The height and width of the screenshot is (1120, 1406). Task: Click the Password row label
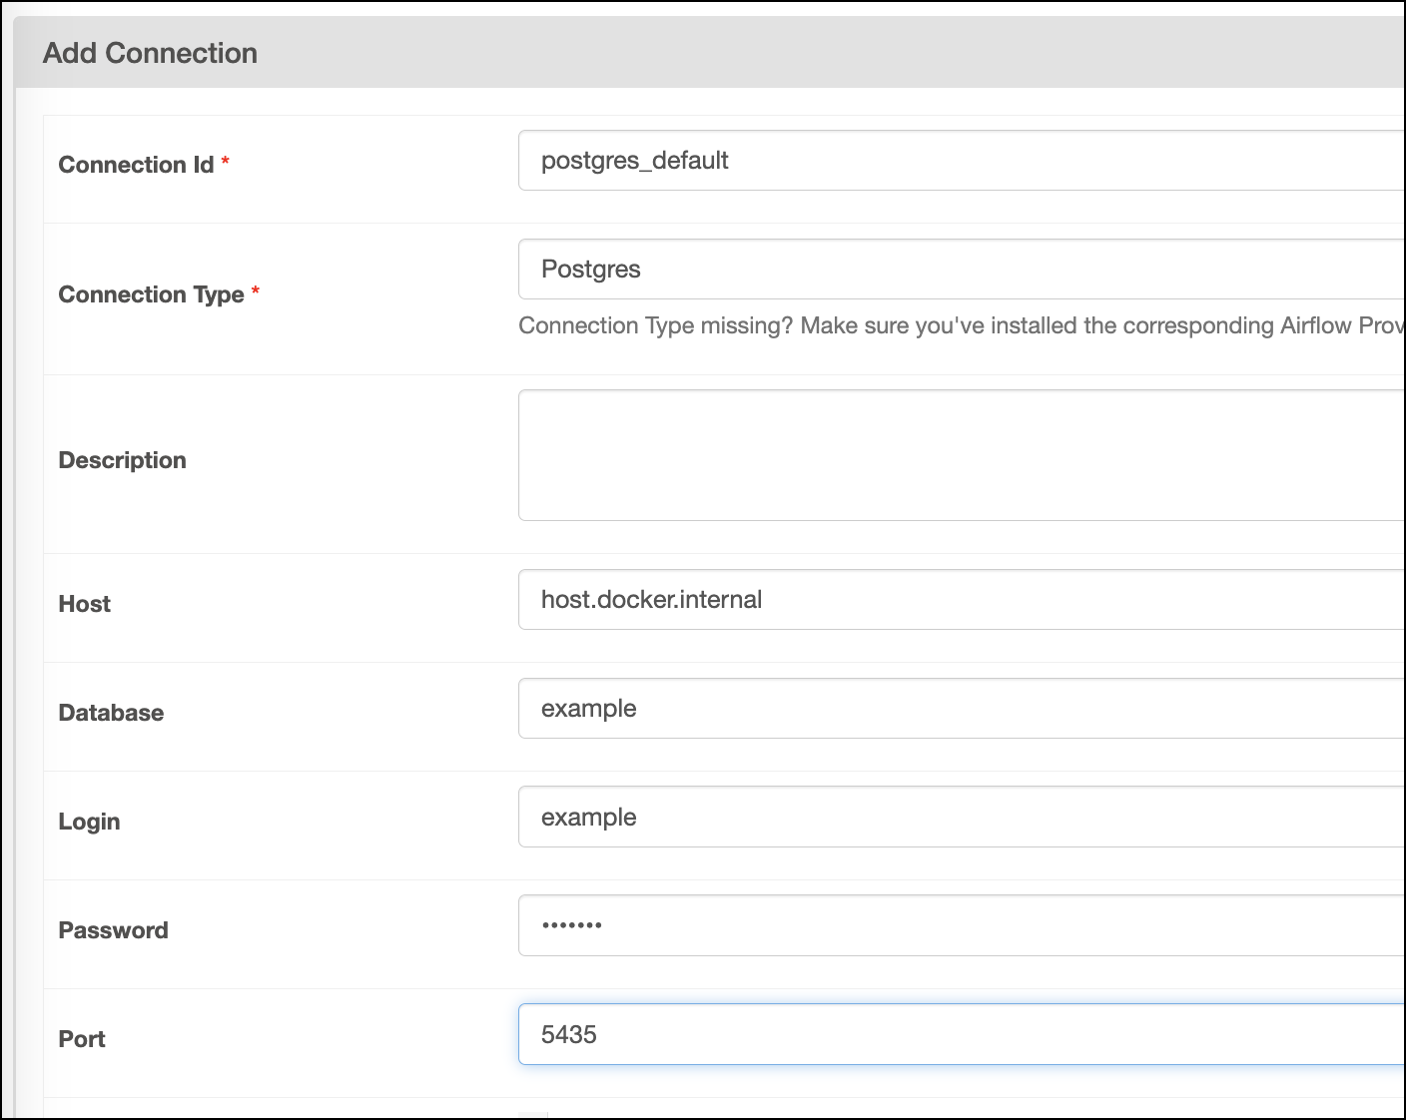point(113,929)
